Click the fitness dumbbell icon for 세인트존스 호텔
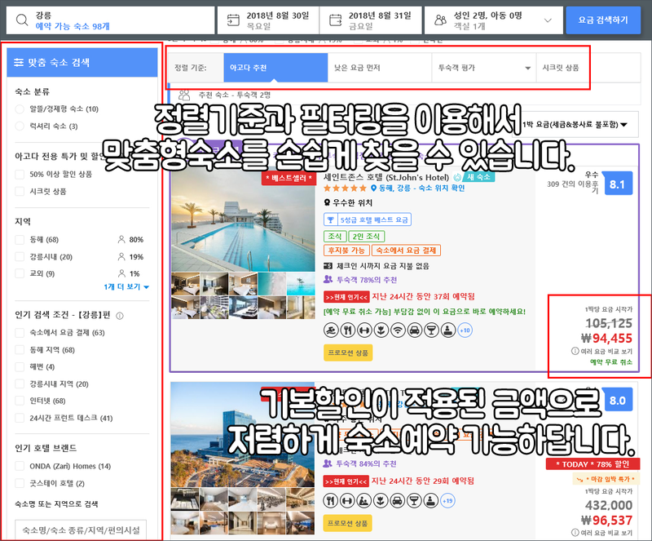The width and height of the screenshot is (652, 541). 364,330
